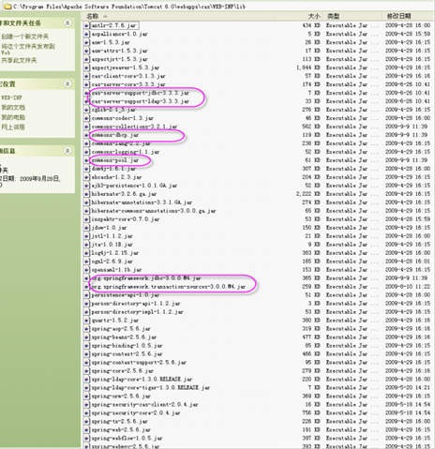Viewport: 435px width, 449px height.
Task: Click the 将这个文件夹发布到 Web link
Action: [27, 49]
